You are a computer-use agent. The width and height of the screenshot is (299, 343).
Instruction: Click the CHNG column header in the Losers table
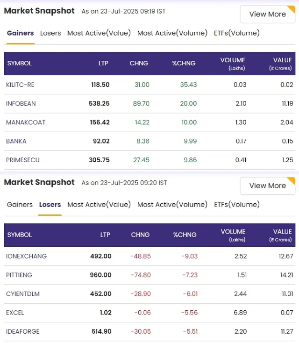tap(140, 235)
